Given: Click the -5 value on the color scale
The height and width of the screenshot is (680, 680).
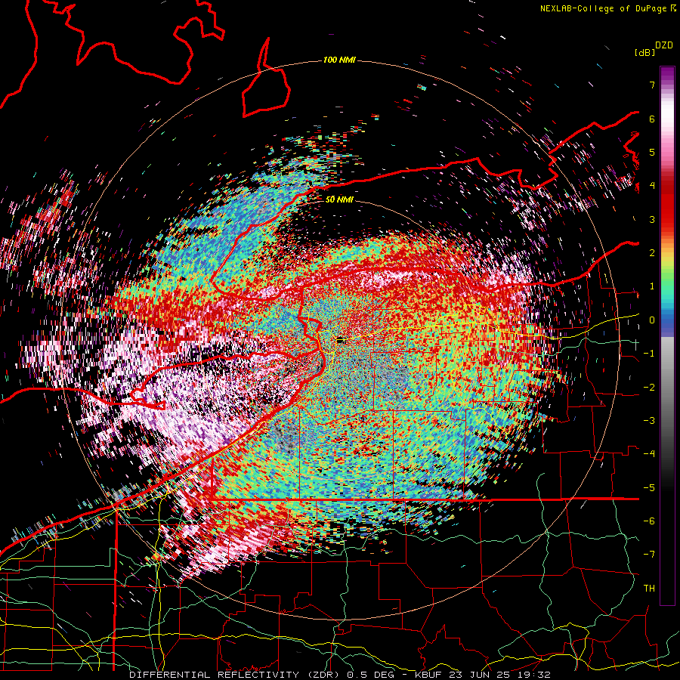Looking at the screenshot, I should tap(649, 488).
